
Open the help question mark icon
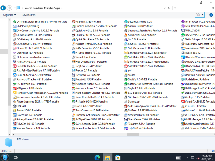[x=211, y=15]
